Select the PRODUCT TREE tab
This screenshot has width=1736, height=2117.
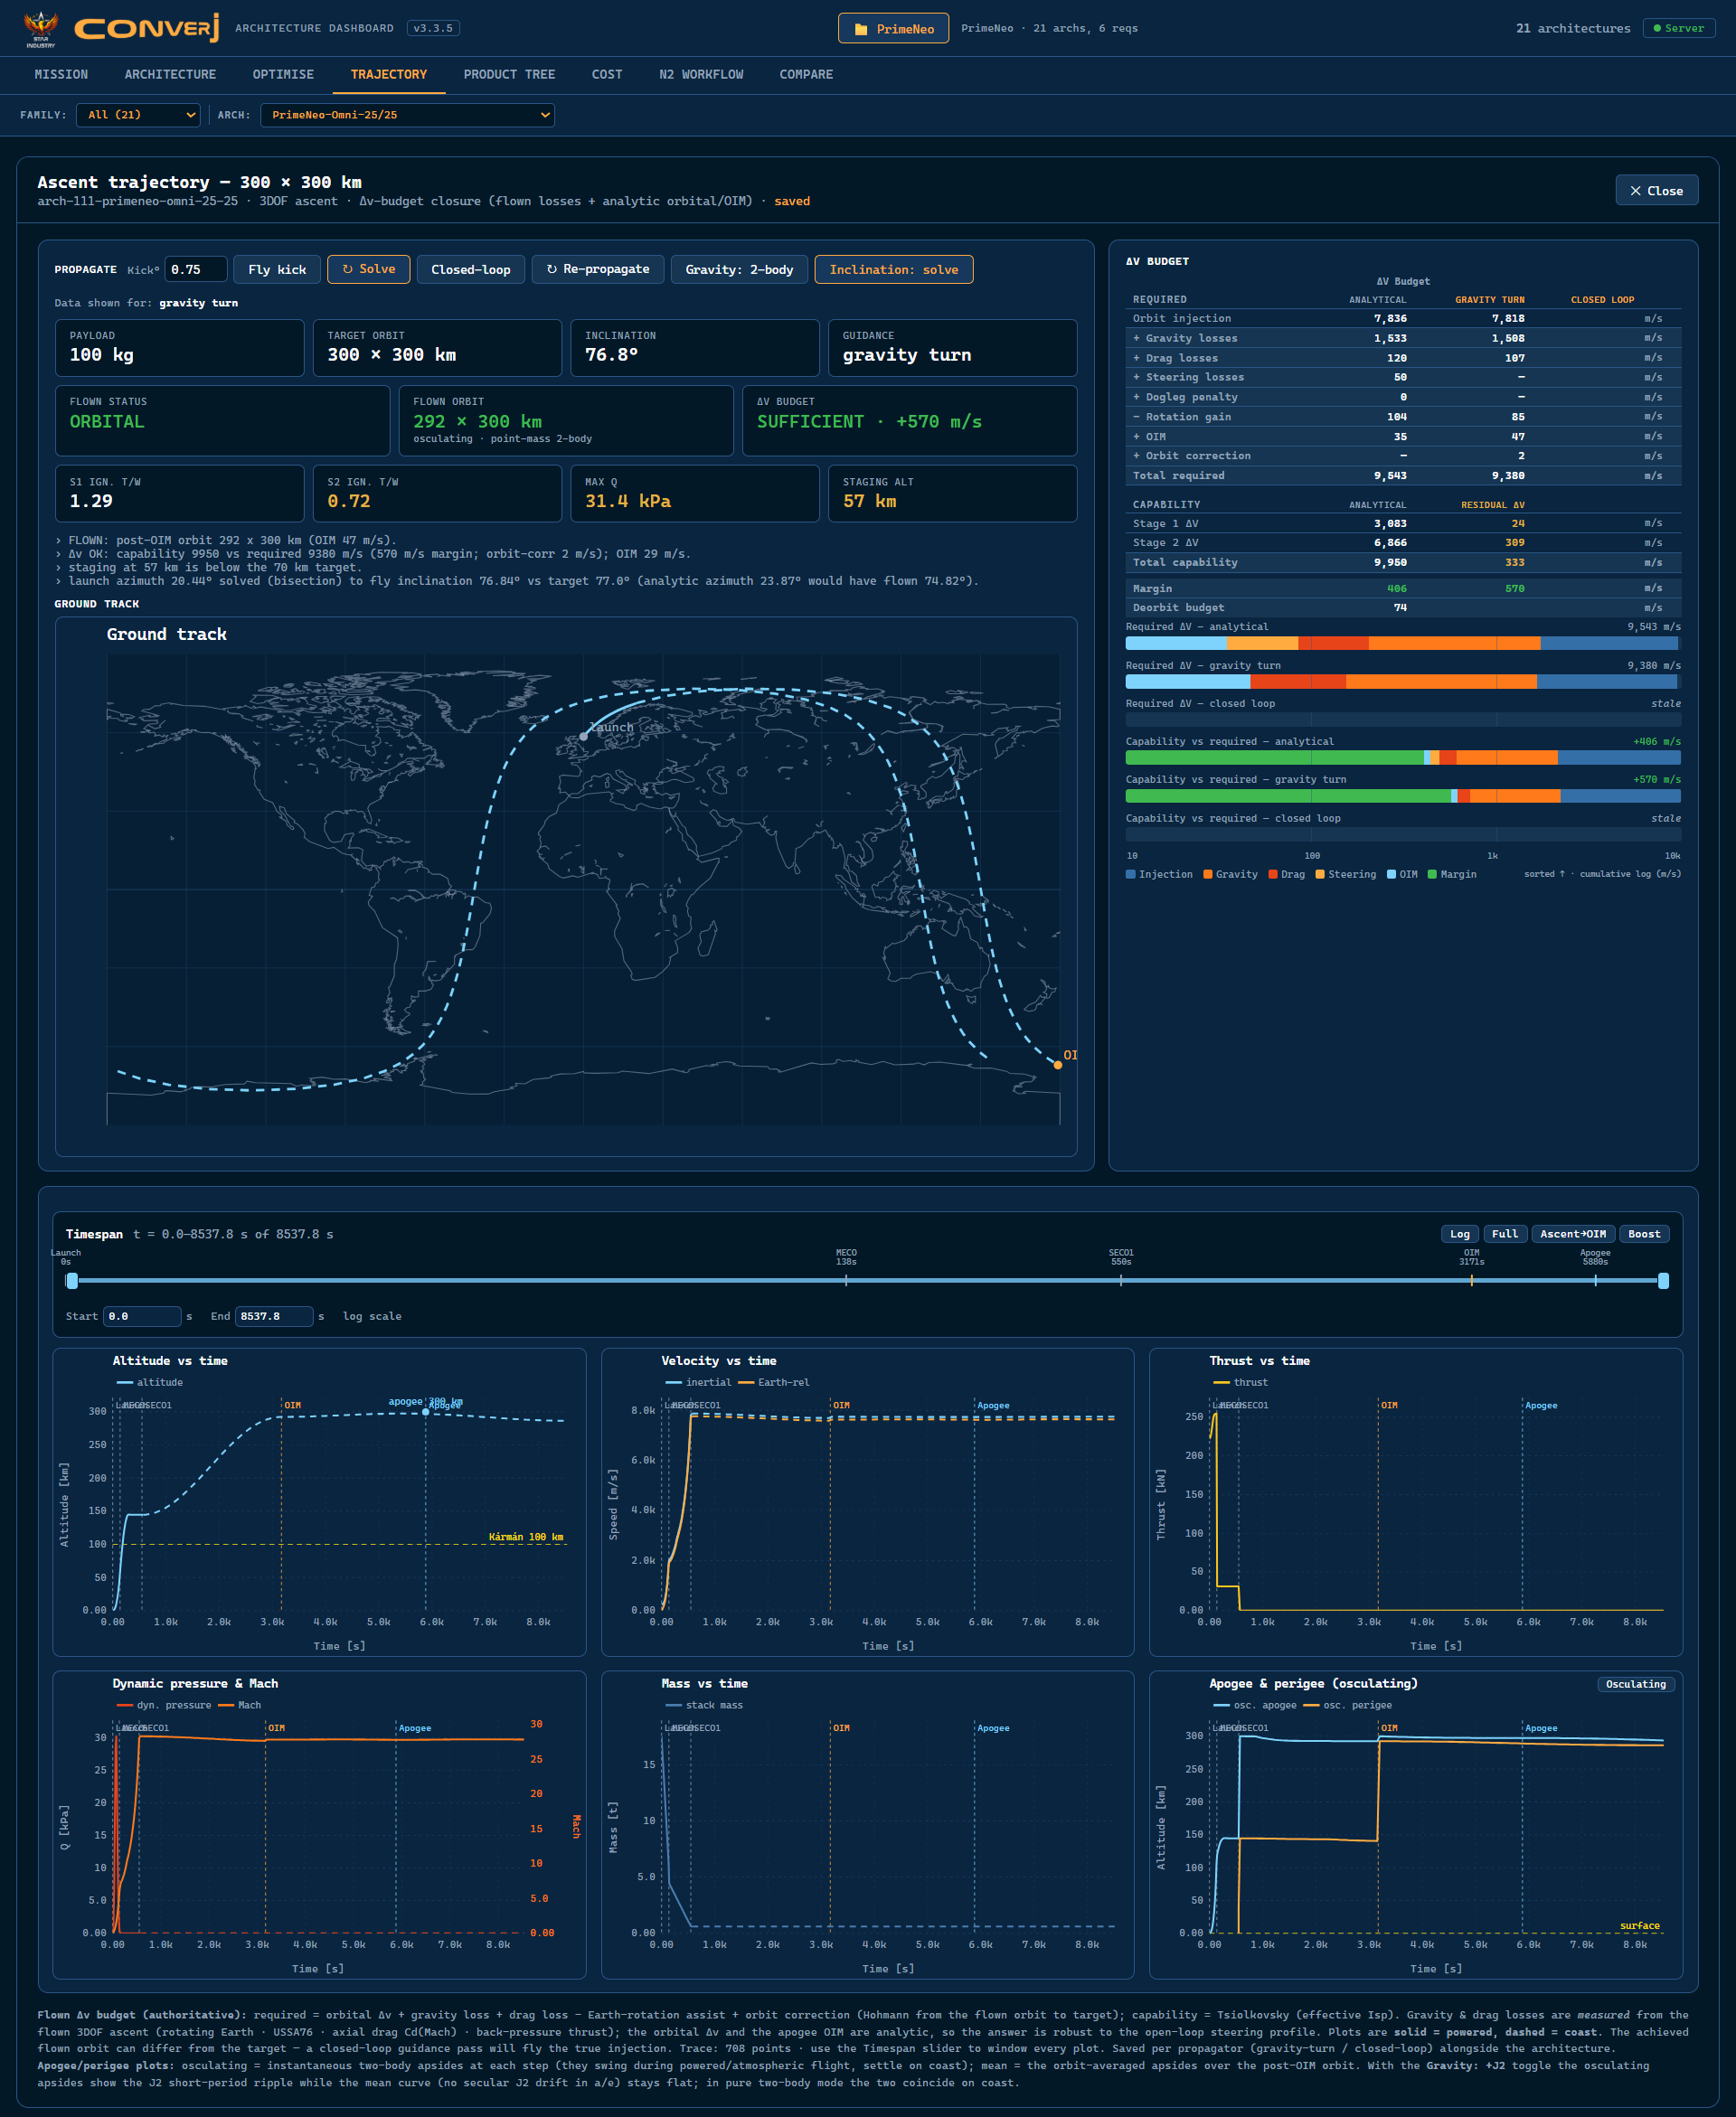509,74
